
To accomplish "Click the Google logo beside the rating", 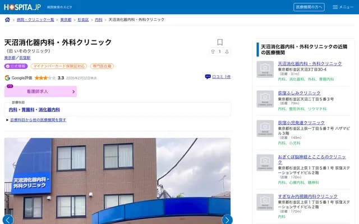I will (7, 78).
